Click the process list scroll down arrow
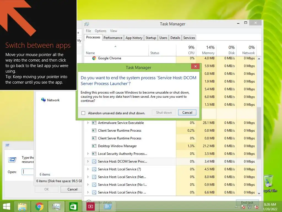The height and width of the screenshot is (212, 282). (259, 193)
